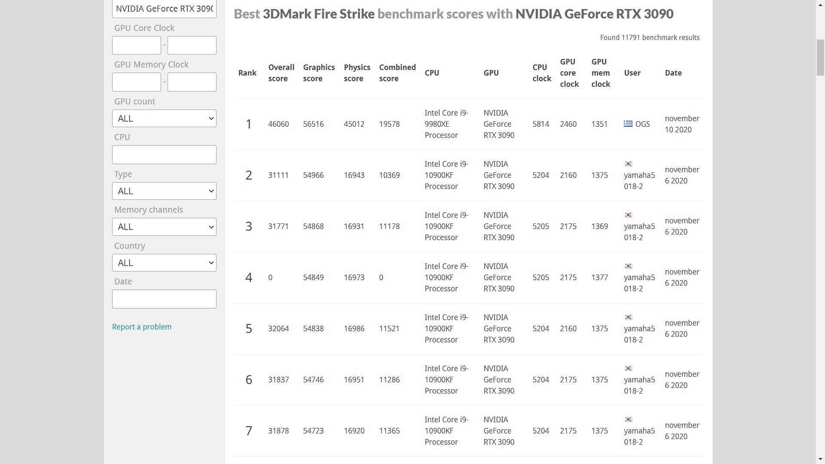Select overall score 46060 in rank 1
The image size is (825, 464).
coord(278,124)
